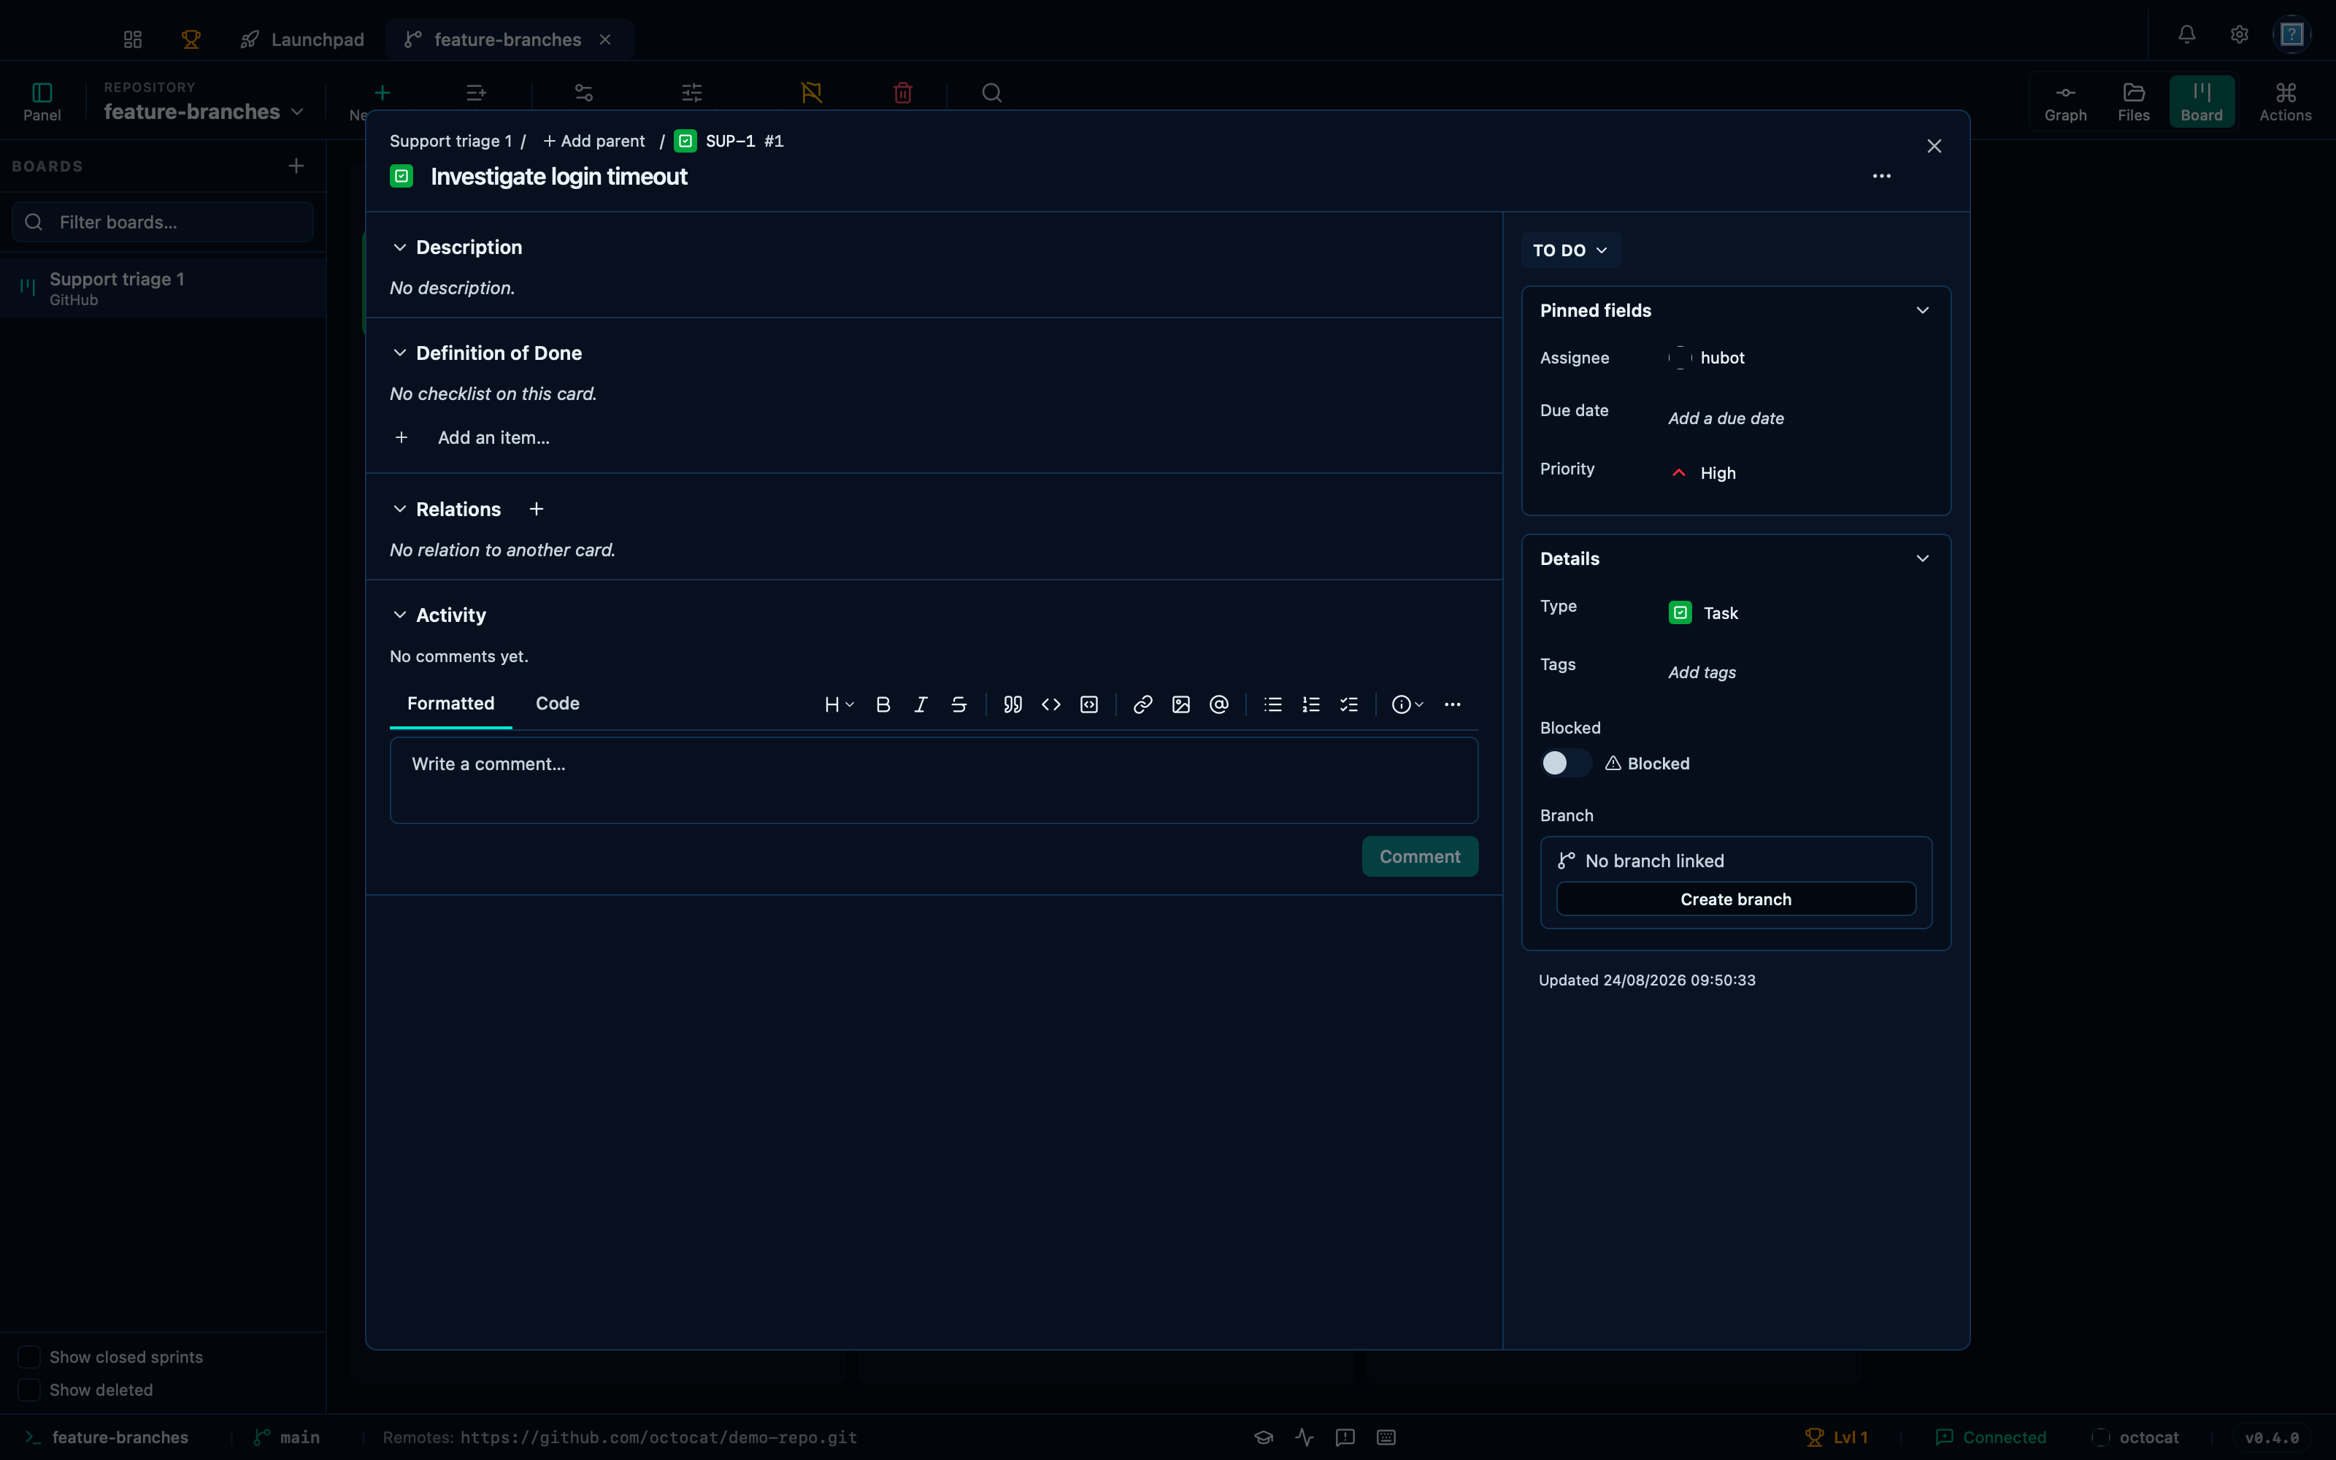Enable Show closed sprints checkbox
This screenshot has width=2336, height=1460.
point(30,1356)
